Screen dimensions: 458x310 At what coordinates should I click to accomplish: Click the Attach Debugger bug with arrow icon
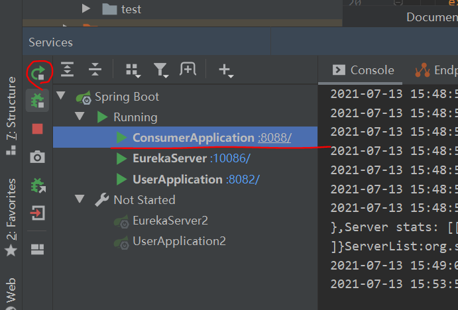38,185
